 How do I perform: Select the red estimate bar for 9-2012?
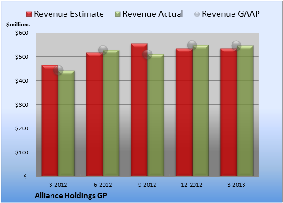139,110
